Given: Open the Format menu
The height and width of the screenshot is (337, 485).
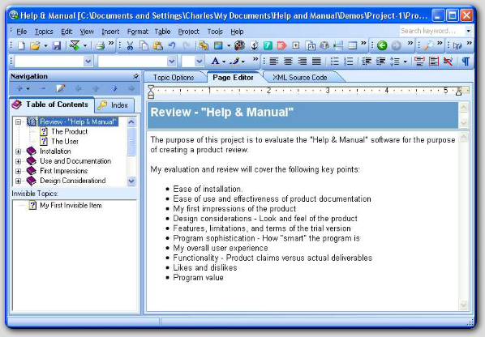Looking at the screenshot, I should pos(138,32).
